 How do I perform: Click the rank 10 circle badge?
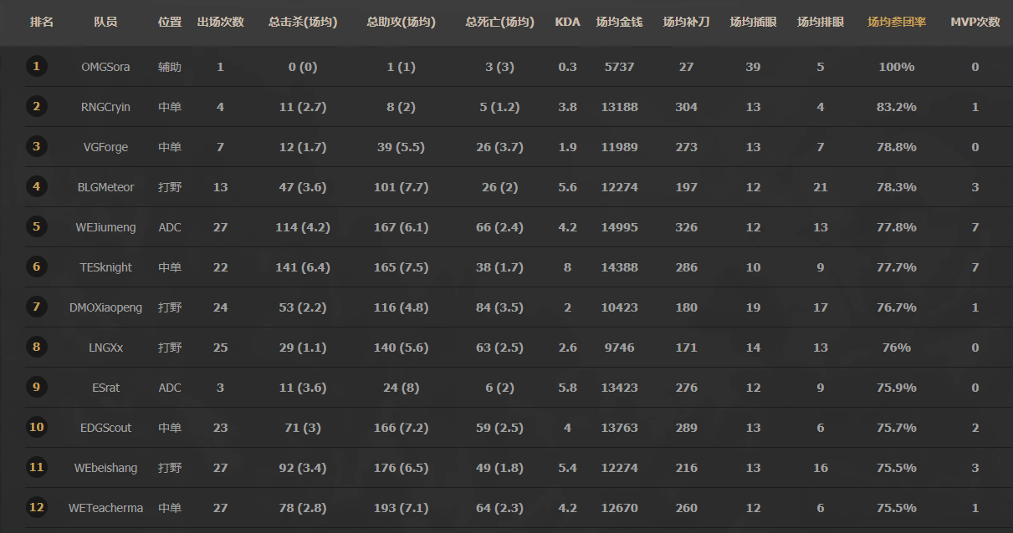click(x=36, y=427)
